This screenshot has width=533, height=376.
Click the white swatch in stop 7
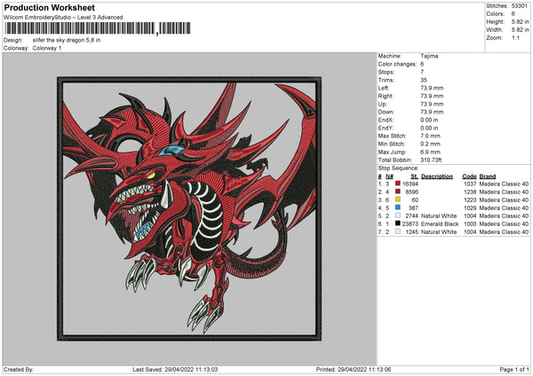coord(397,231)
